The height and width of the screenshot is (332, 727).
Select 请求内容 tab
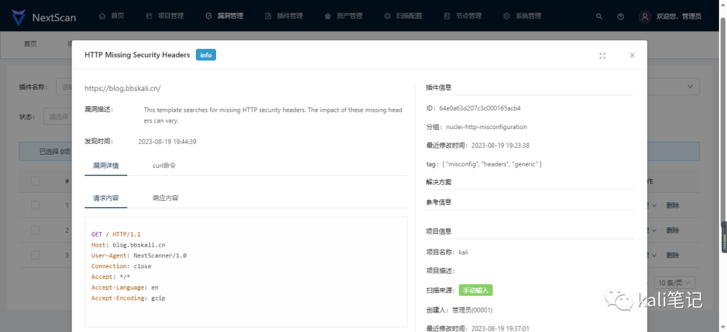[x=106, y=198]
